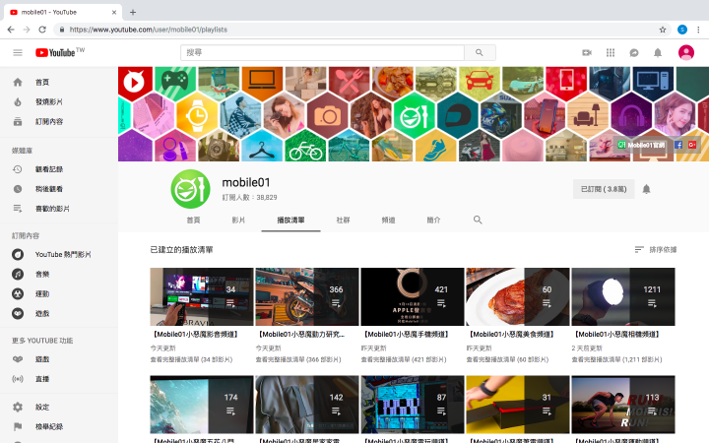
Task: Open 發燒影片 trending in sidebar
Action: 59,101
